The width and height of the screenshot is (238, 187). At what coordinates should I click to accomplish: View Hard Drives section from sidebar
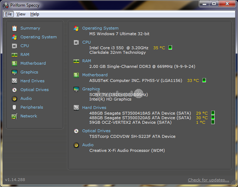click(32, 81)
